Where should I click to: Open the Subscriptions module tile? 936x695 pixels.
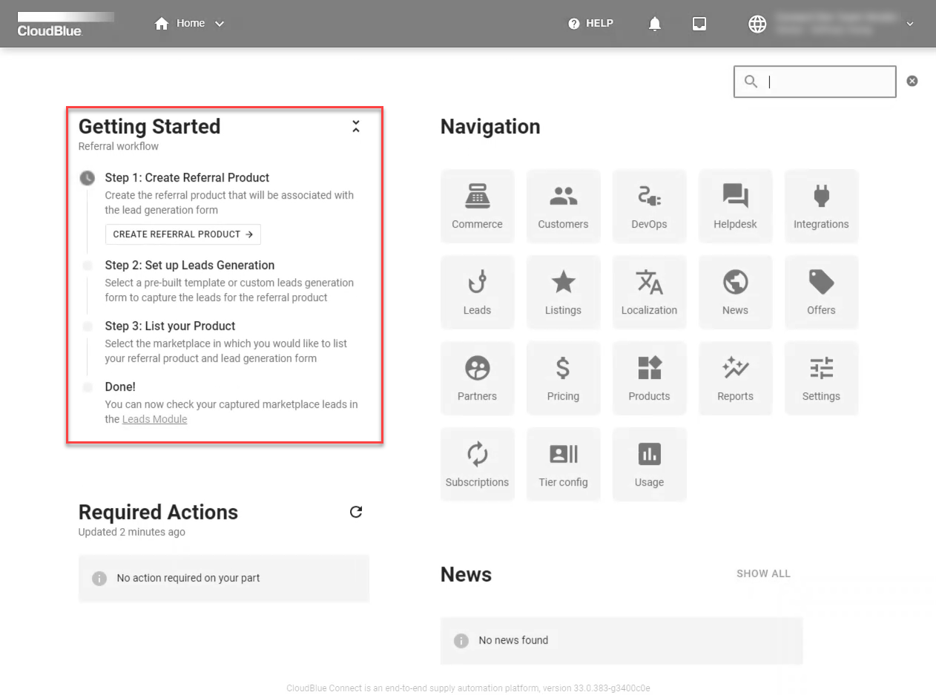point(477,464)
